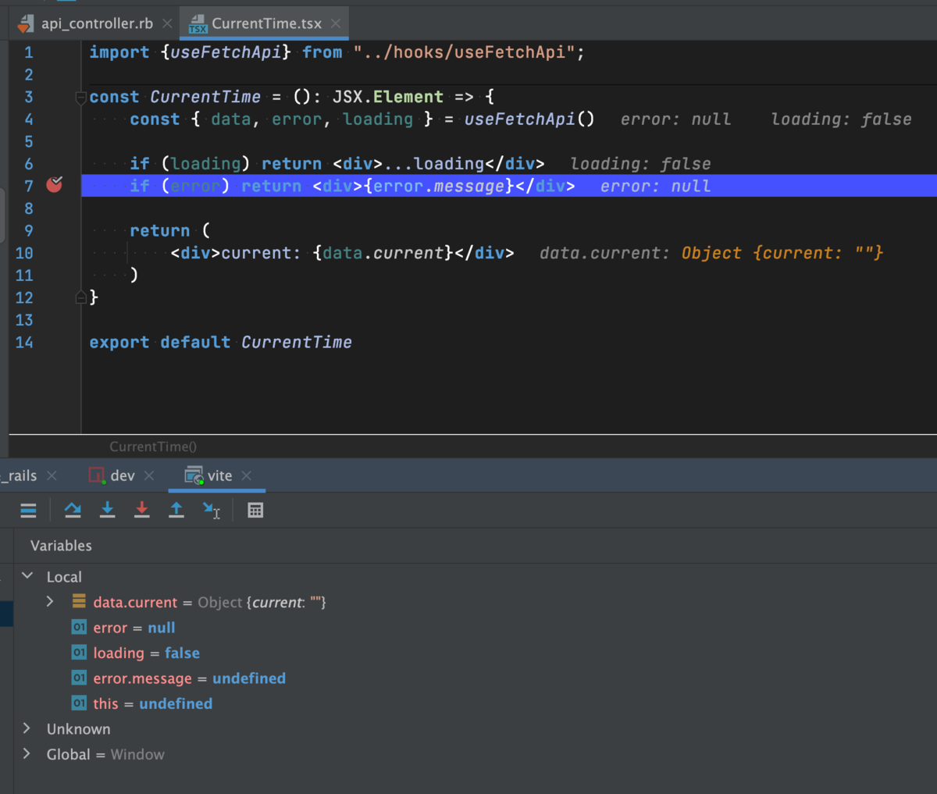
Task: Click the red Force Step Into icon
Action: pos(142,510)
